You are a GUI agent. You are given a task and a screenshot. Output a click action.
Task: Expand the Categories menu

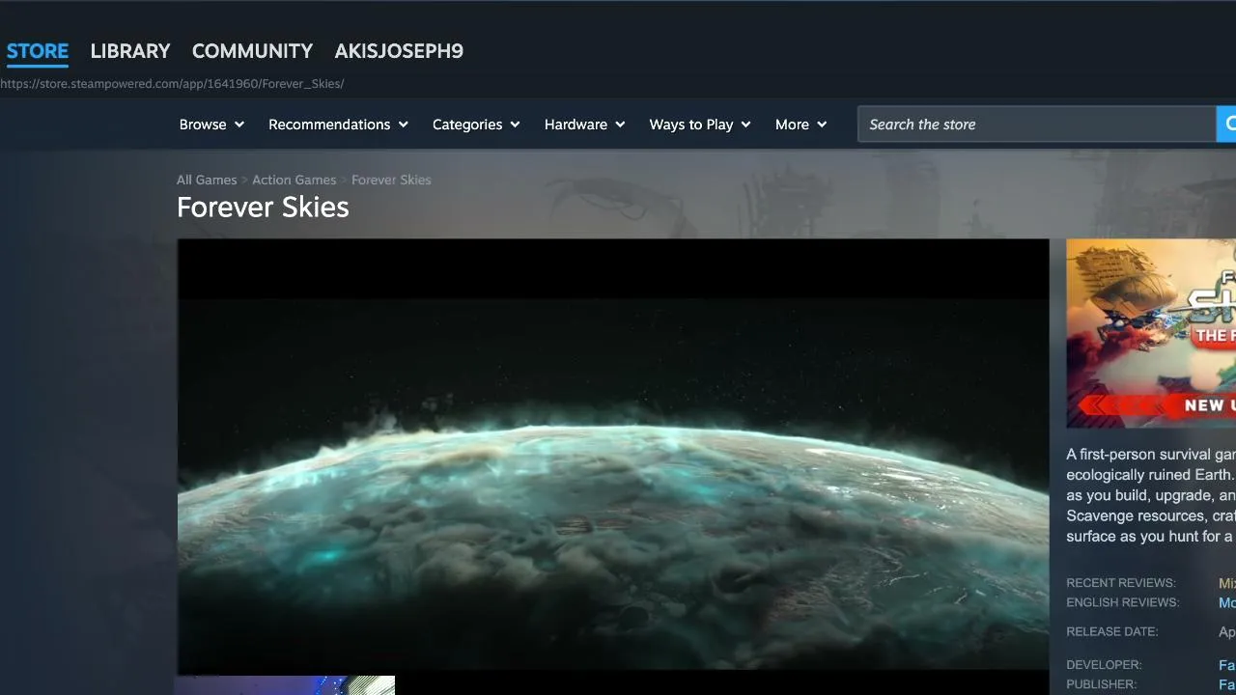pyautogui.click(x=476, y=125)
